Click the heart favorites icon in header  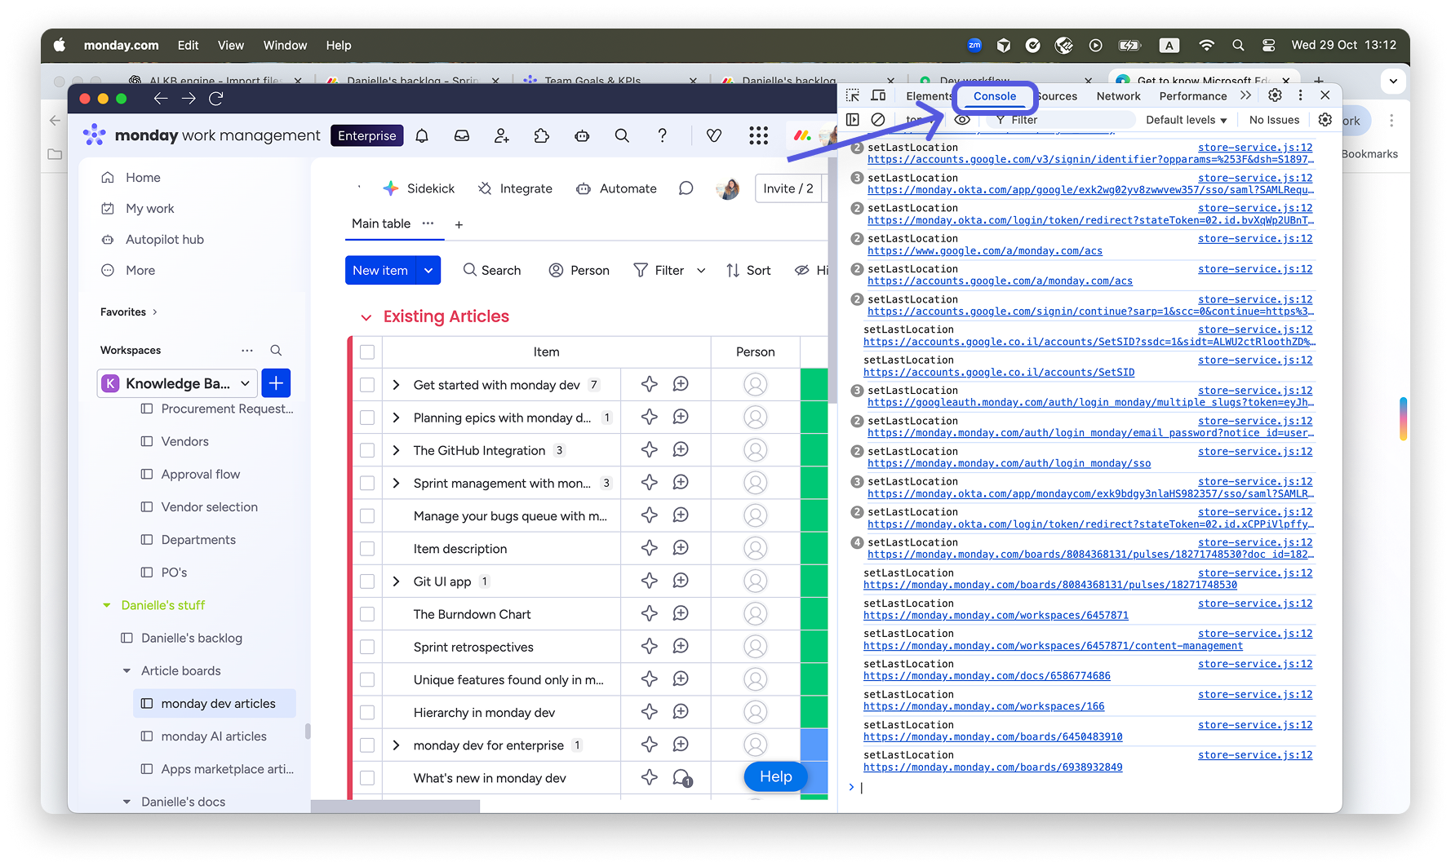pyautogui.click(x=714, y=135)
